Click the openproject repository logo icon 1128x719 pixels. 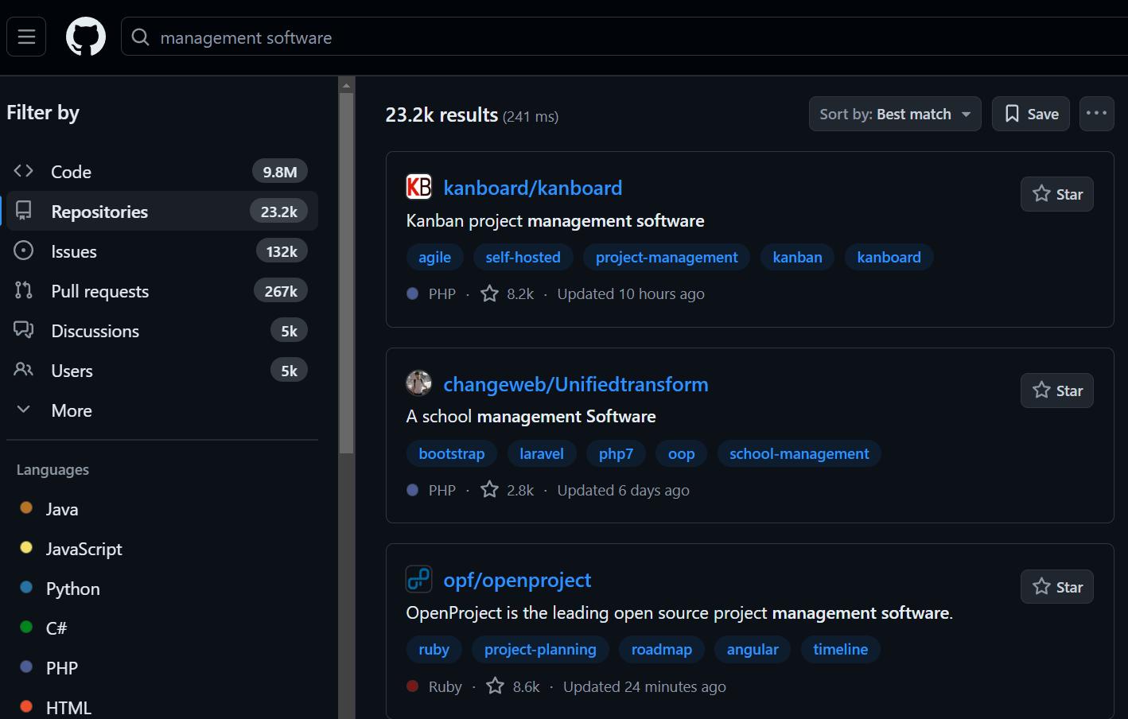(x=418, y=579)
